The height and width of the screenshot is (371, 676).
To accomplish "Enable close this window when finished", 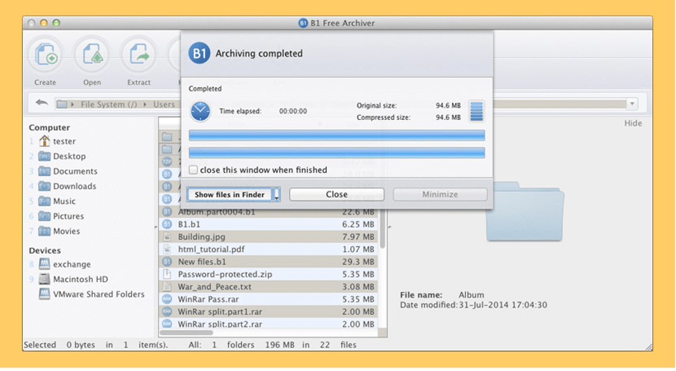I will 193,170.
